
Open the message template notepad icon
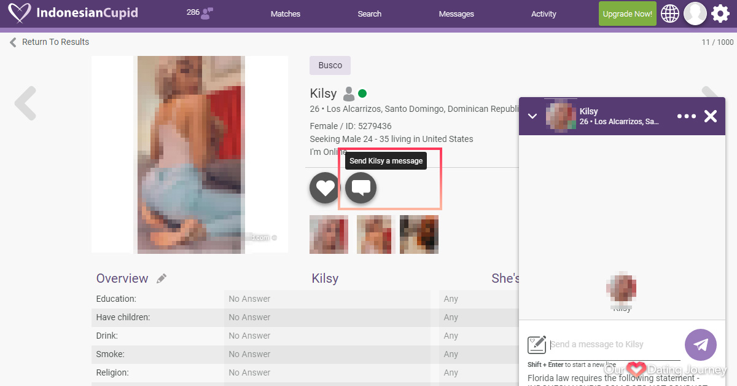[537, 344]
